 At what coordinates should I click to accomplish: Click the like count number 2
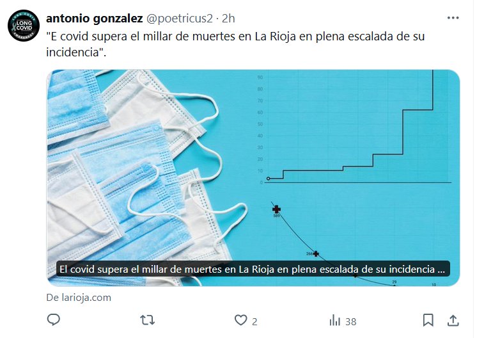[x=254, y=321]
